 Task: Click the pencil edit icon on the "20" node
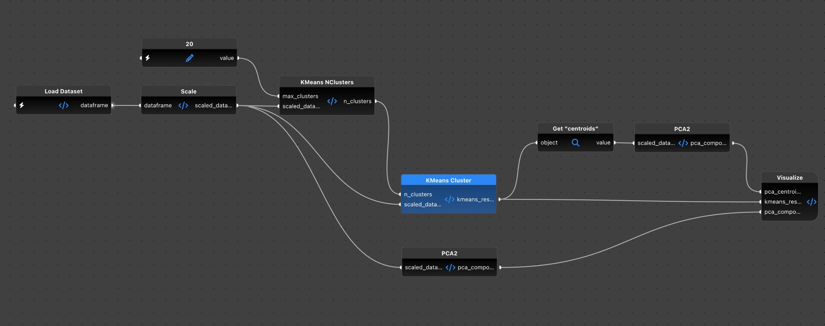pos(189,58)
